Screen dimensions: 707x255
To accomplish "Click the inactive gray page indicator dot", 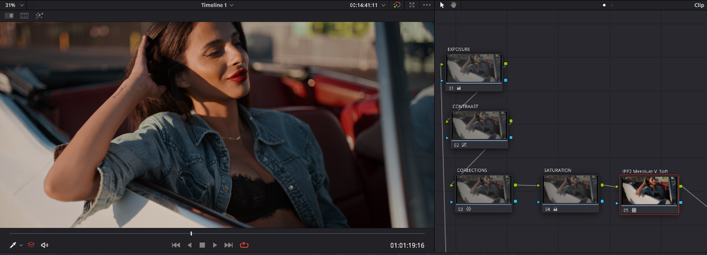I will 611,5.
